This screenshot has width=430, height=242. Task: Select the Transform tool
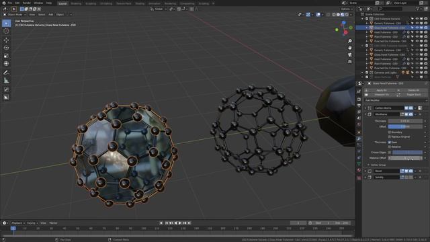point(6,64)
